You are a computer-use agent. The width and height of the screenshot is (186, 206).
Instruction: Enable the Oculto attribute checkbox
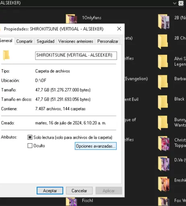[30, 146]
